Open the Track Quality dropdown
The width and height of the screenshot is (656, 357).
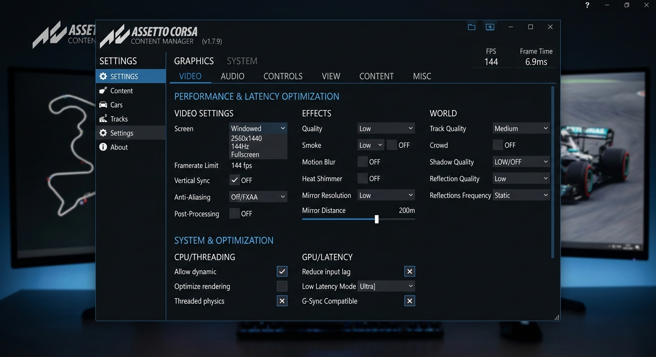point(521,128)
